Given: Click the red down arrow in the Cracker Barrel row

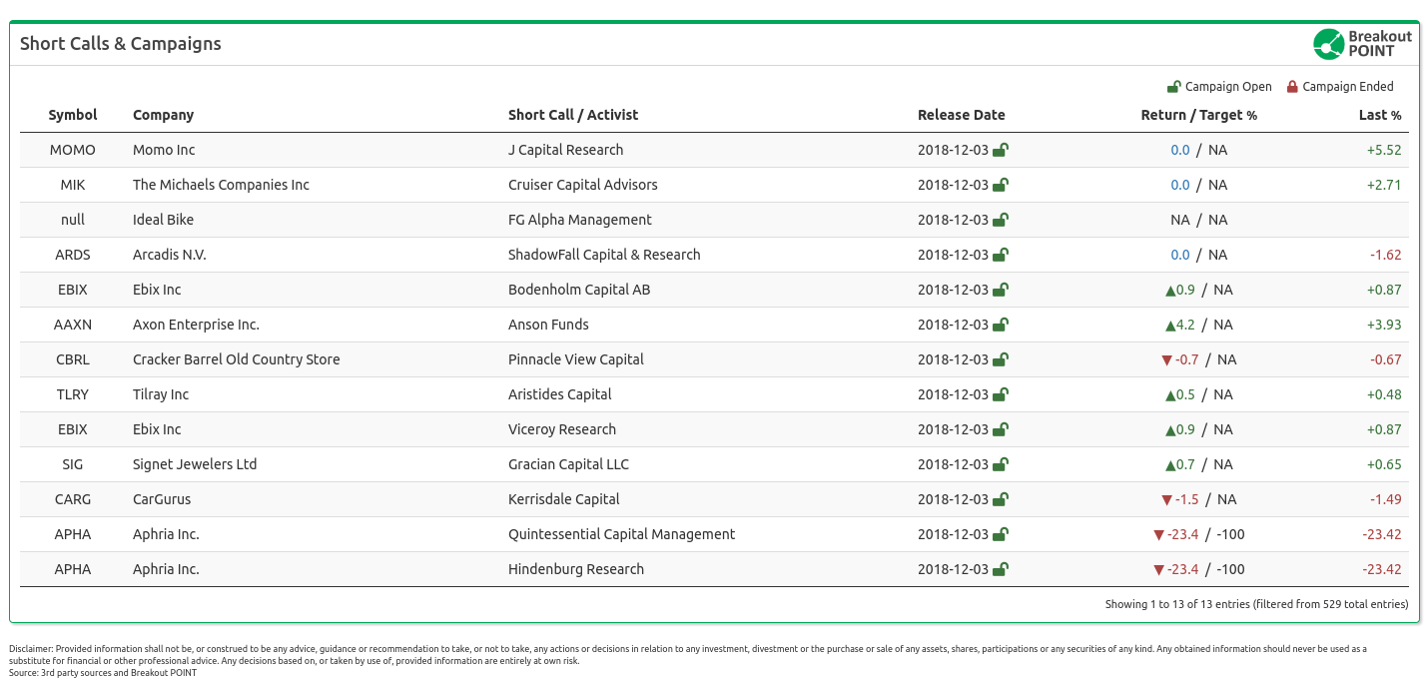Looking at the screenshot, I should tap(1166, 360).
